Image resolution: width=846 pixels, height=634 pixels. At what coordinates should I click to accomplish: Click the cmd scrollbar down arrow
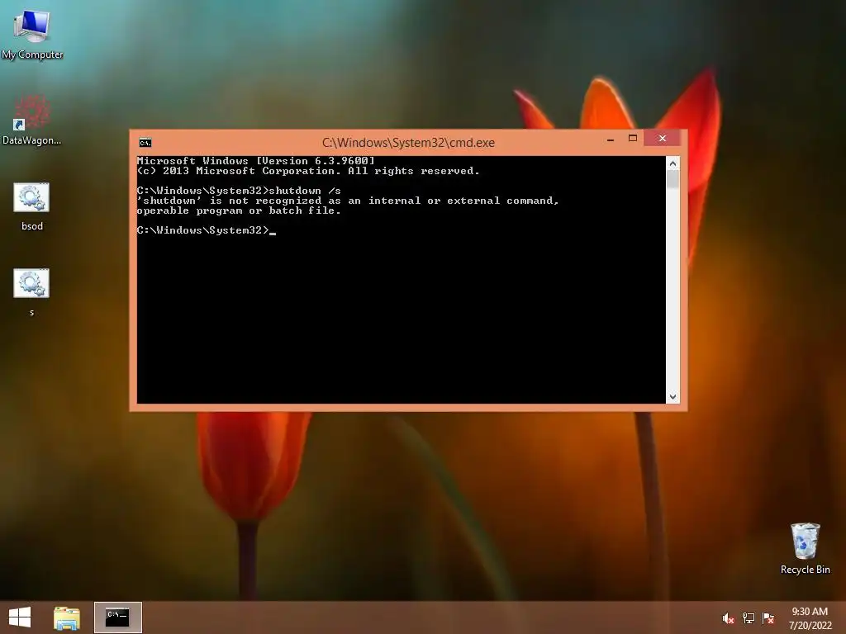coord(673,397)
